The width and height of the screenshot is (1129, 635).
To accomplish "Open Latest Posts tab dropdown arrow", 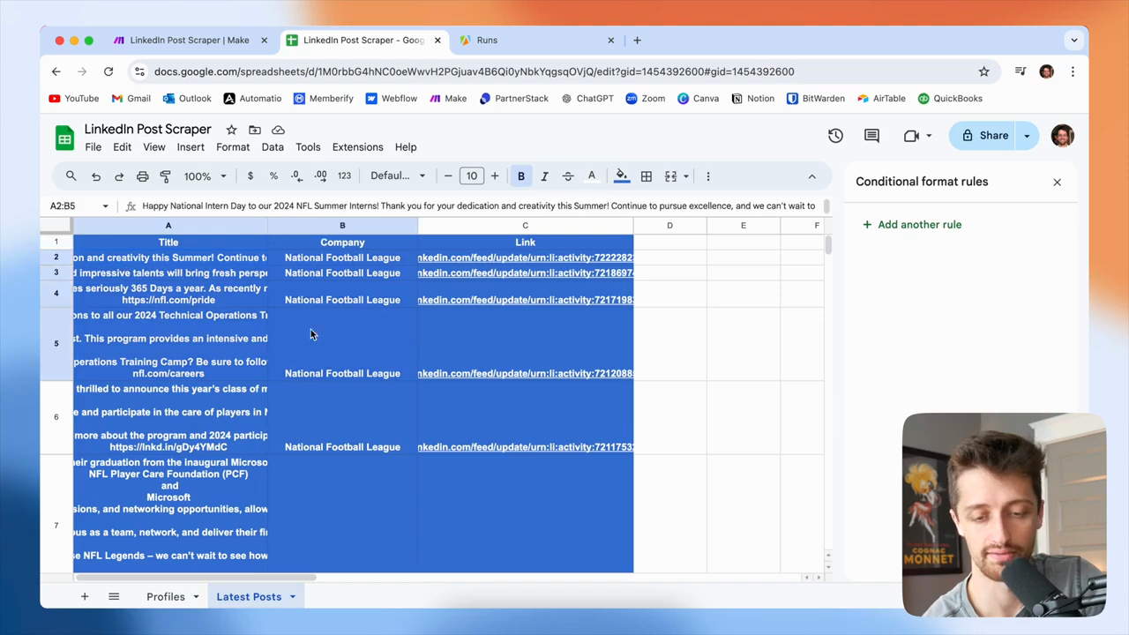I will pyautogui.click(x=291, y=597).
